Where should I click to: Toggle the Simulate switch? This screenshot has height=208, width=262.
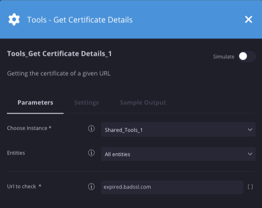(247, 56)
